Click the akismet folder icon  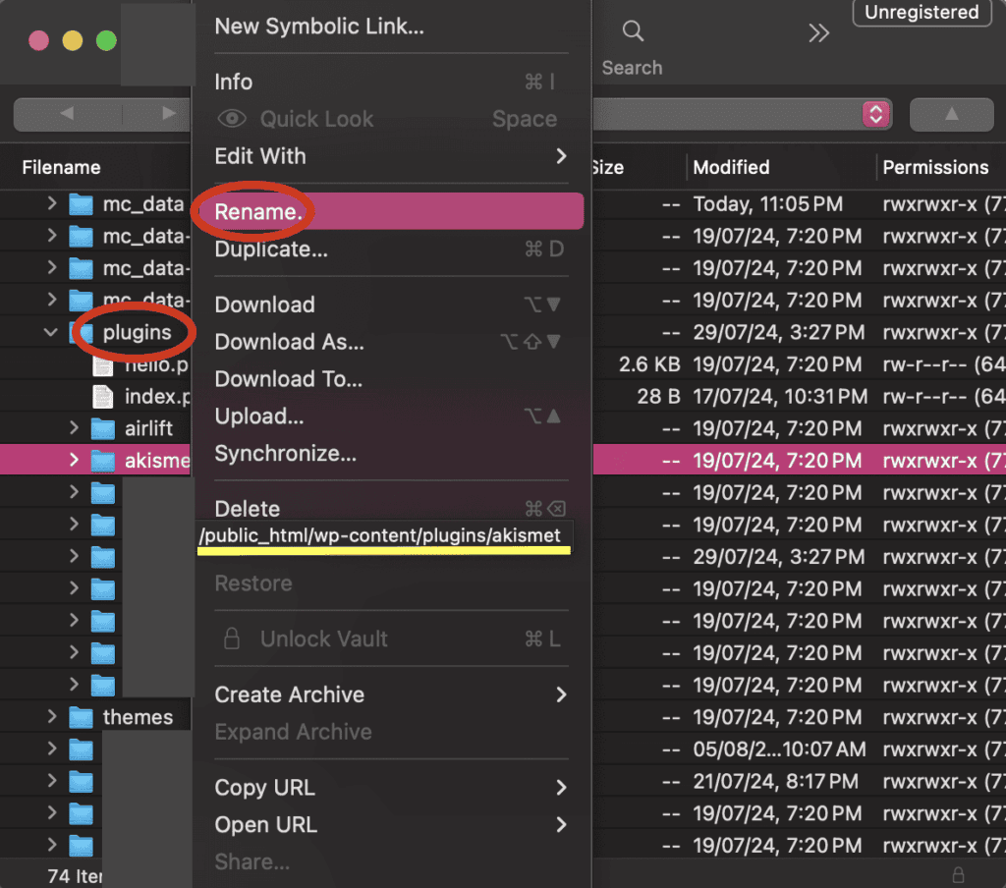click(102, 461)
